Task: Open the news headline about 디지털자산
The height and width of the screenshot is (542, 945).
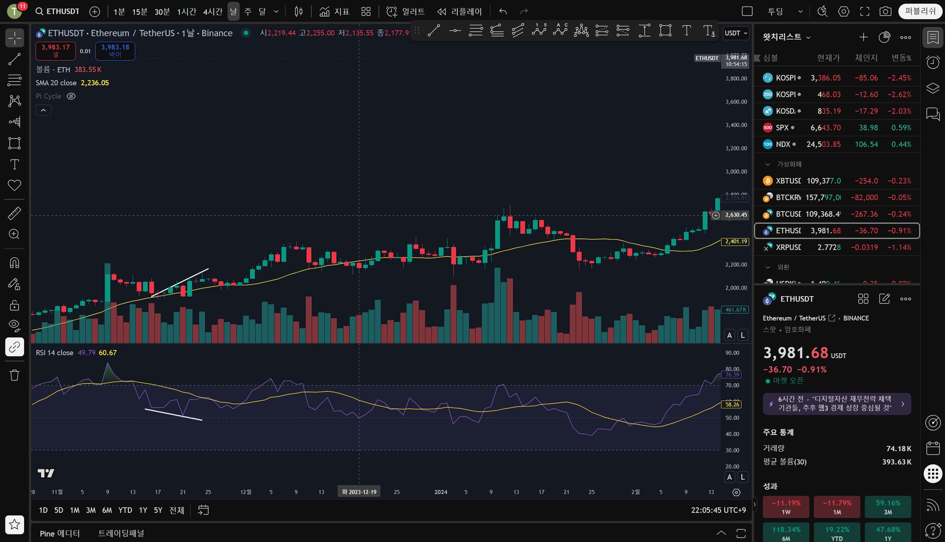Action: tap(837, 403)
